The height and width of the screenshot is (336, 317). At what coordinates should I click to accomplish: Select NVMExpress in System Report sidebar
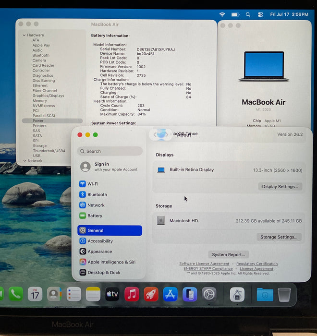[44, 106]
